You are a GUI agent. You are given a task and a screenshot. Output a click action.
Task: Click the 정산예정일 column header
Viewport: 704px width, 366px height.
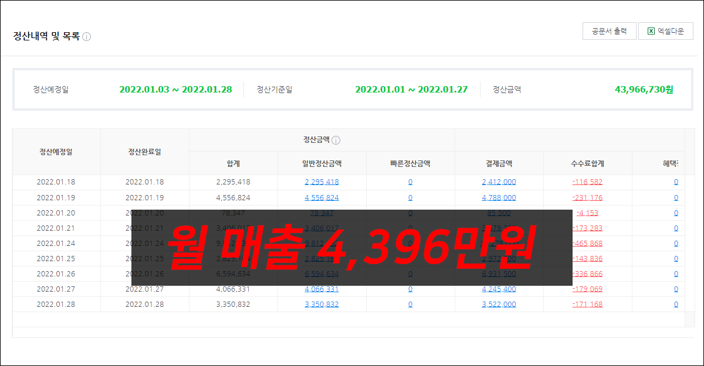pos(56,152)
